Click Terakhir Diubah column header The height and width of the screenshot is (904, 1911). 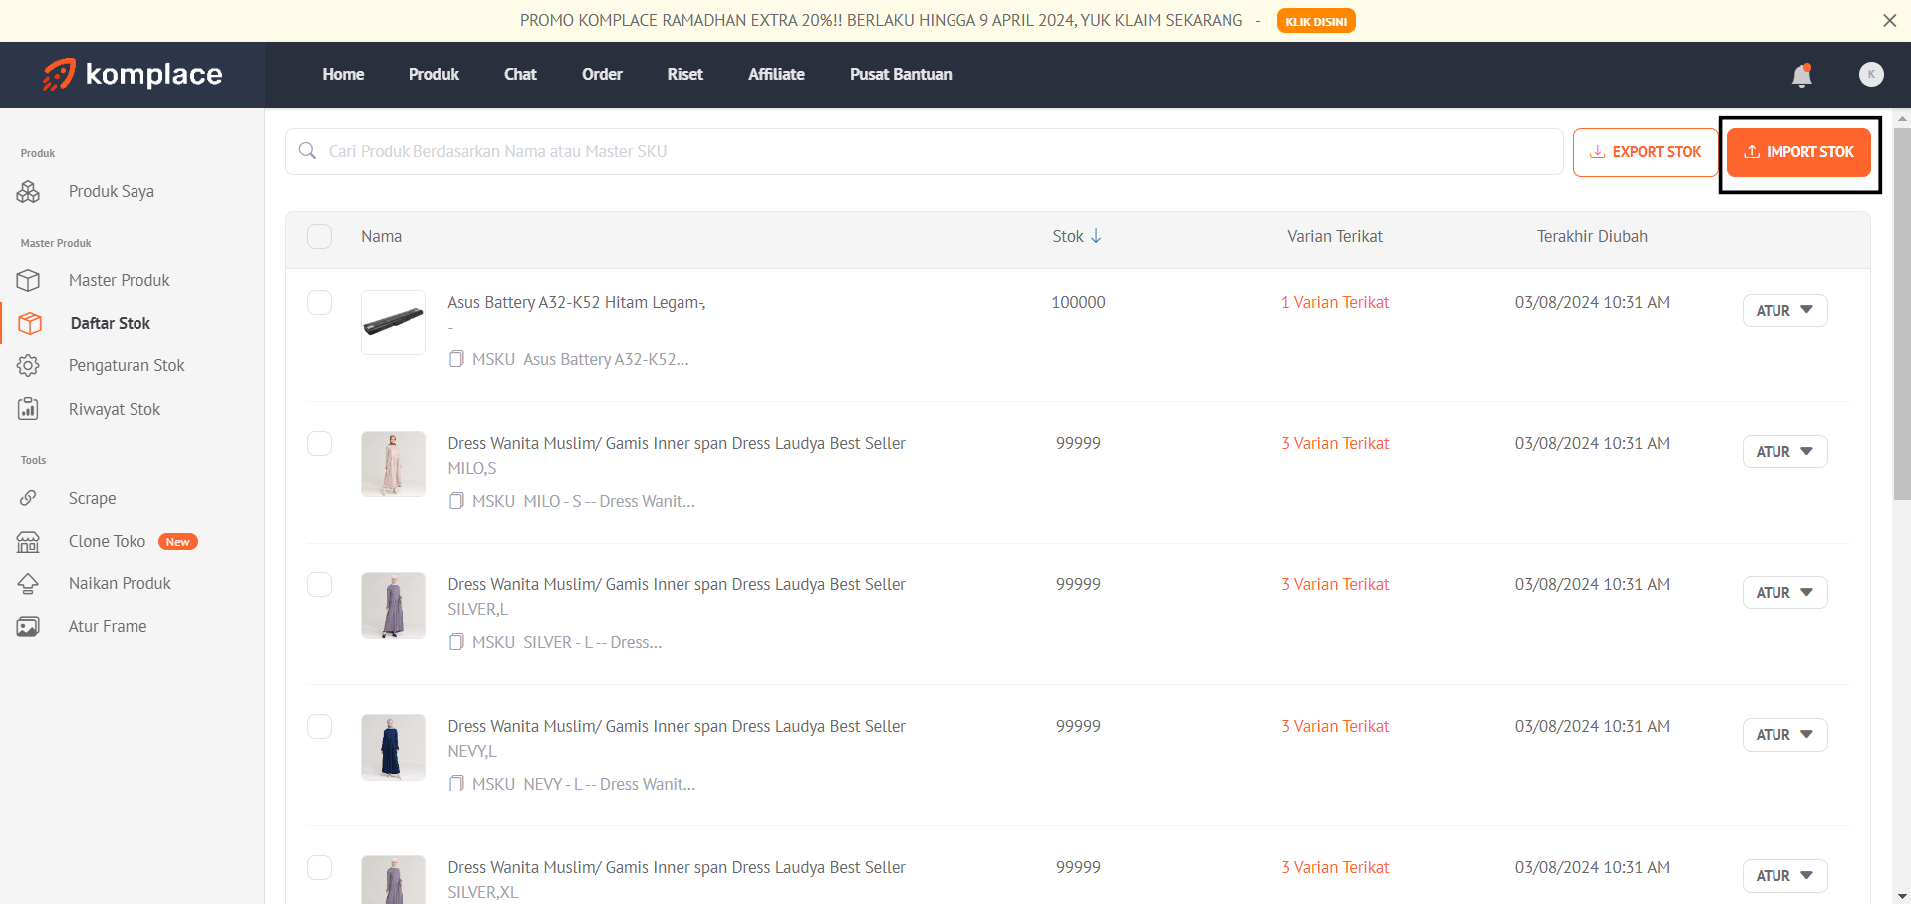pos(1592,236)
